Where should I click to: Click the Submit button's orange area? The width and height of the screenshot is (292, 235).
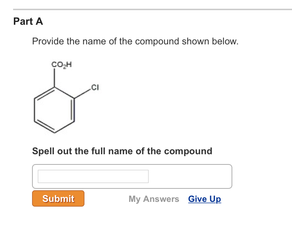point(58,198)
